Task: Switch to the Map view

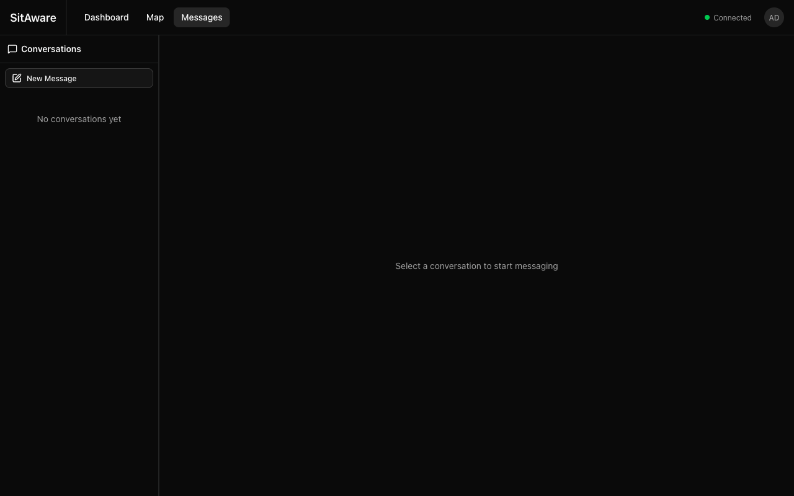Action: point(155,17)
